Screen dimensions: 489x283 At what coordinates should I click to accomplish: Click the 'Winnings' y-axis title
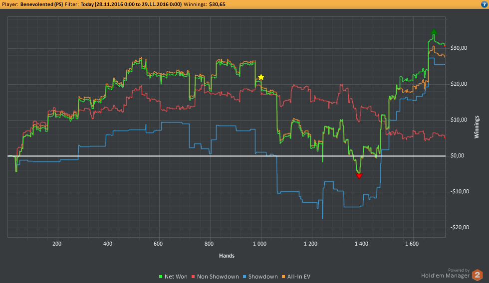477,127
